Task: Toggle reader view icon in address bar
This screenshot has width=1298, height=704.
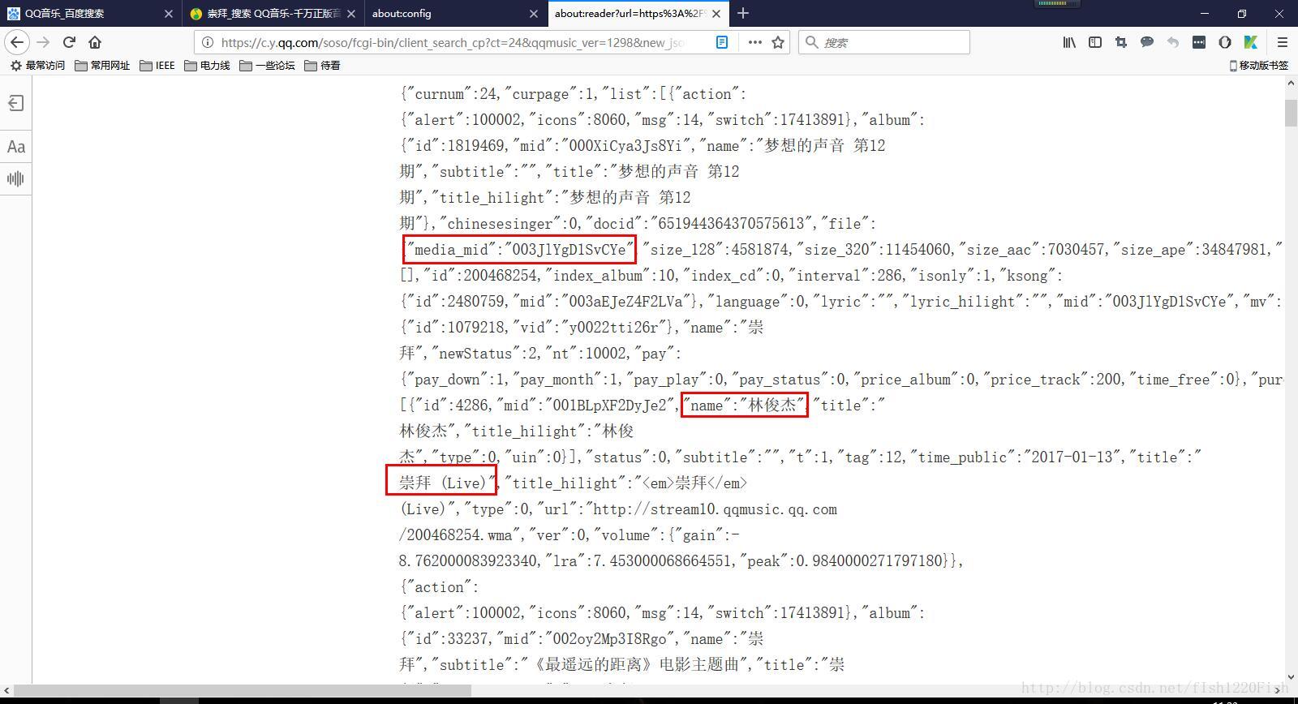Action: click(x=722, y=42)
